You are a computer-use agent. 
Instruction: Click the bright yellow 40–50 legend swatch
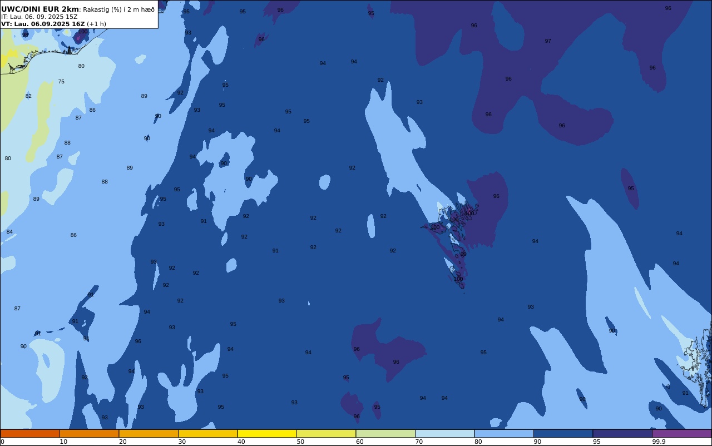pyautogui.click(x=267, y=433)
